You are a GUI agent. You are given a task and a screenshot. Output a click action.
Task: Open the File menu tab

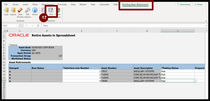click(6, 4)
